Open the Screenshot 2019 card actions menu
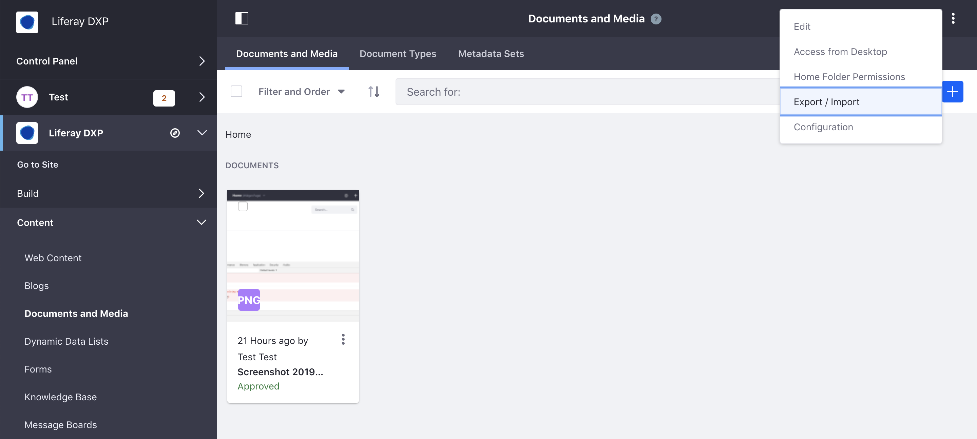Image resolution: width=977 pixels, height=439 pixels. coord(343,339)
